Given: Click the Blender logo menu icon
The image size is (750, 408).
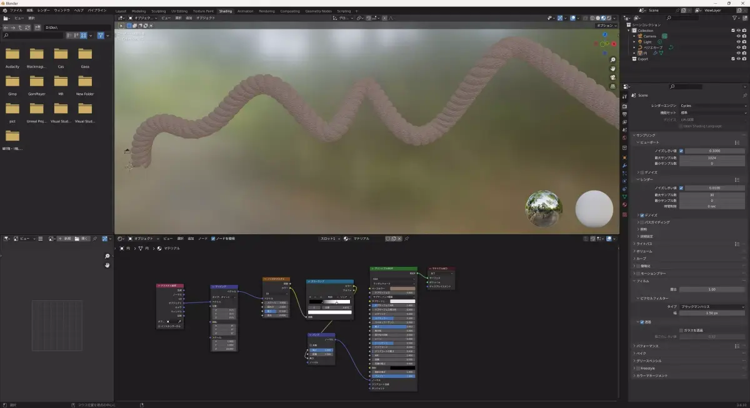Looking at the screenshot, I should tap(5, 11).
